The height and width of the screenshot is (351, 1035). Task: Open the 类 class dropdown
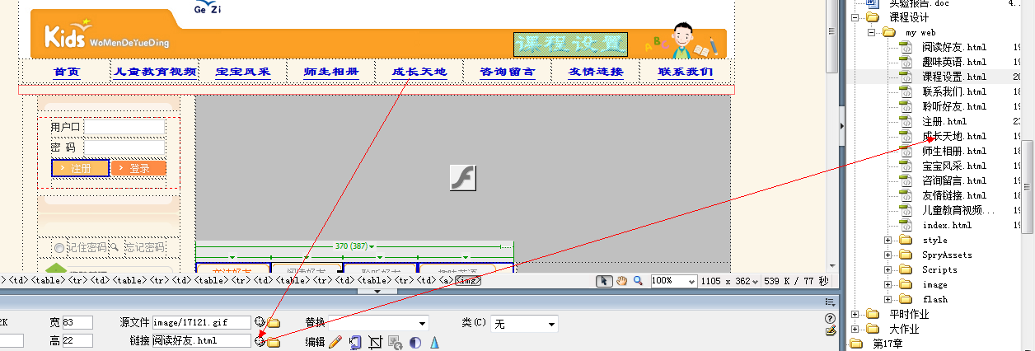pos(551,324)
